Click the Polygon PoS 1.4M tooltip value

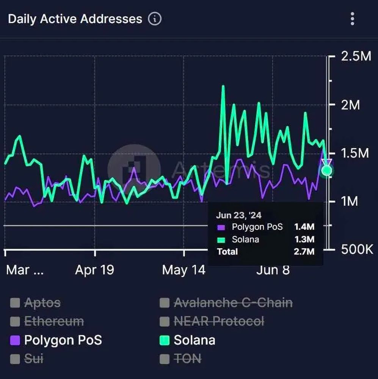(304, 227)
